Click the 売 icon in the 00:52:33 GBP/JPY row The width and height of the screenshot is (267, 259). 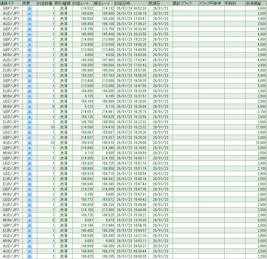pyautogui.click(x=29, y=8)
